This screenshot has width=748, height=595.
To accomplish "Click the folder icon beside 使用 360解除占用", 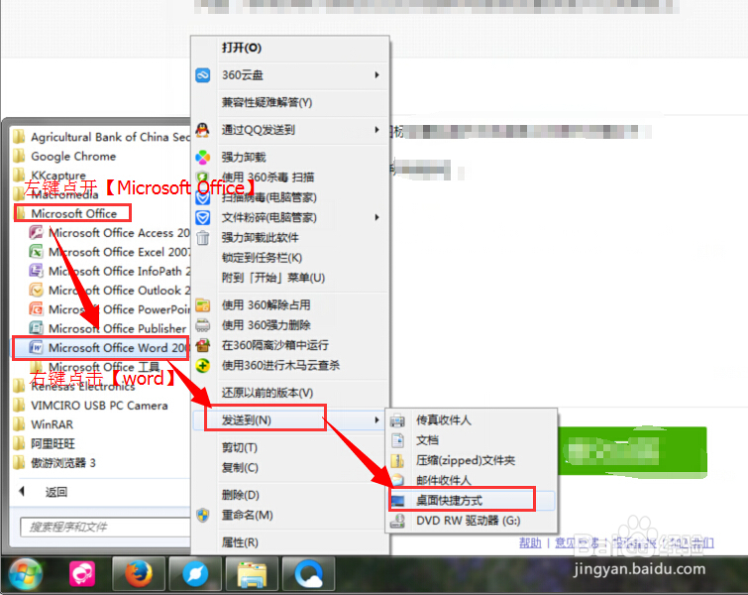I will [x=203, y=304].
